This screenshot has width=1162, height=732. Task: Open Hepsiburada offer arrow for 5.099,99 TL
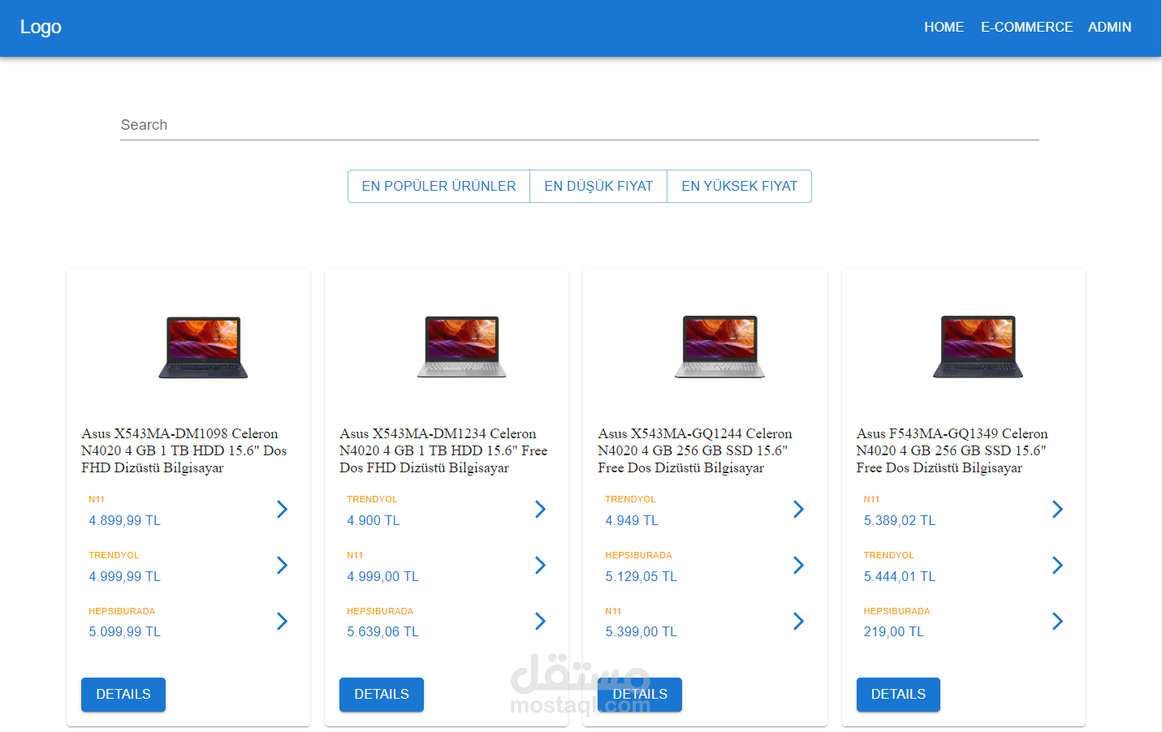(x=282, y=622)
